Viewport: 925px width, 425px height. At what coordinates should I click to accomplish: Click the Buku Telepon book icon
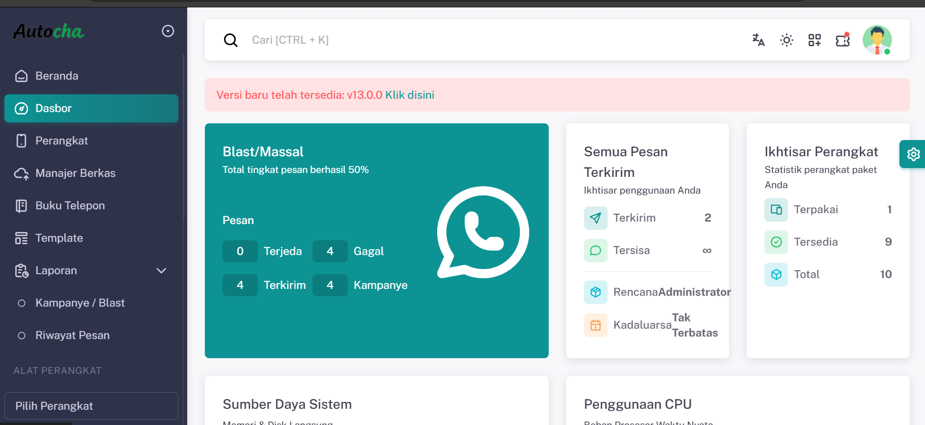pyautogui.click(x=21, y=205)
